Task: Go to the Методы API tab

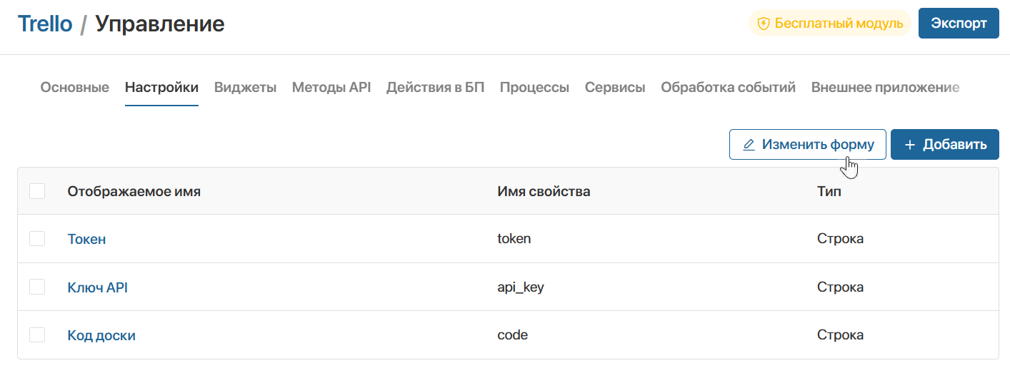Action: pyautogui.click(x=331, y=88)
